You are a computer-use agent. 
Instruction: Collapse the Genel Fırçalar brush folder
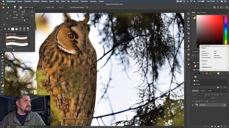(x=4, y=34)
